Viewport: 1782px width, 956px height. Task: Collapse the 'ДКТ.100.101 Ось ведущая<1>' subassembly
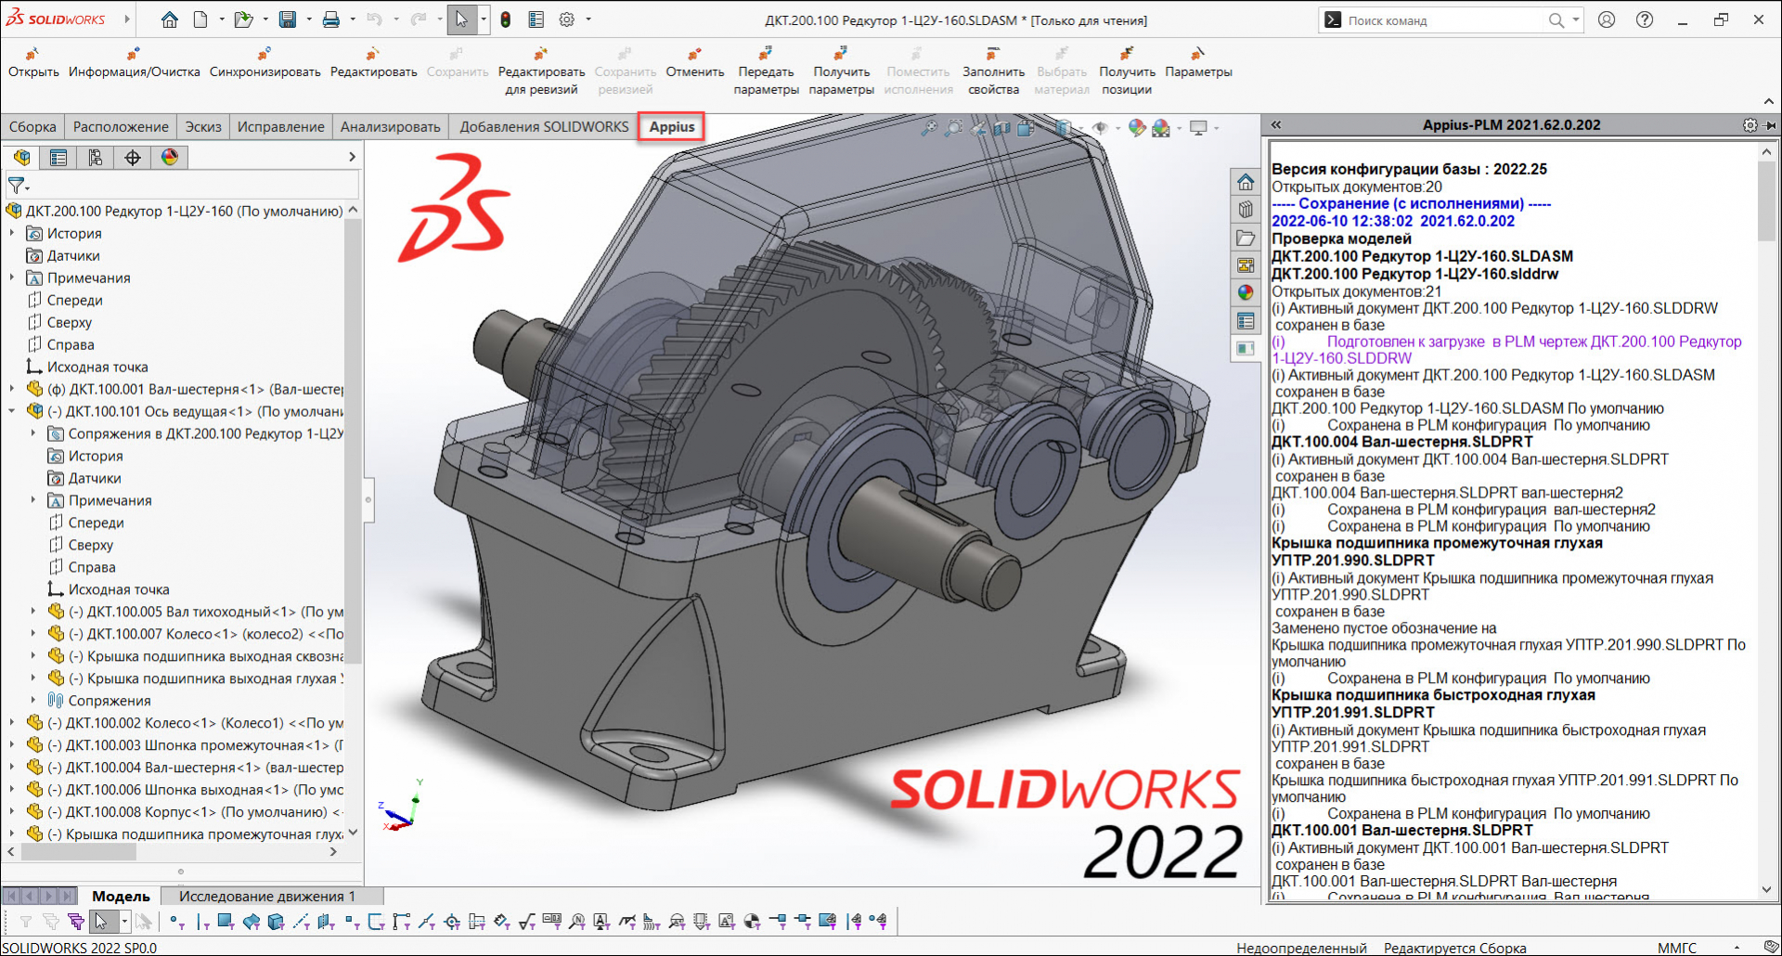pyautogui.click(x=12, y=411)
